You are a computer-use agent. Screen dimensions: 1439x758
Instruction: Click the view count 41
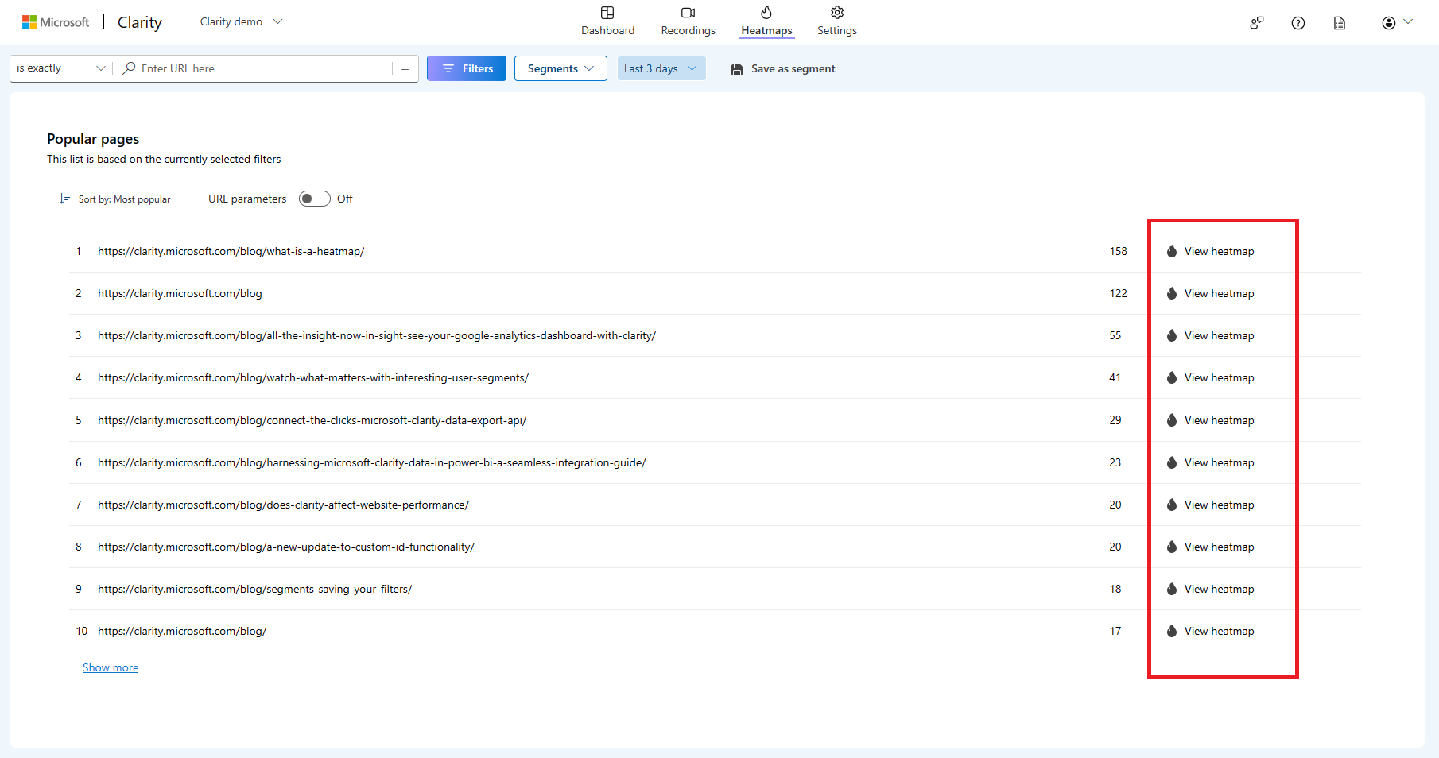click(x=1115, y=377)
